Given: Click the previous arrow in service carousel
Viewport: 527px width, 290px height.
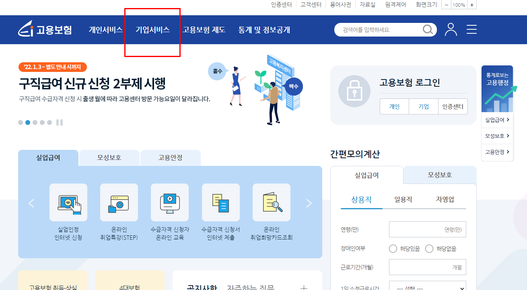Looking at the screenshot, I should pos(31,203).
